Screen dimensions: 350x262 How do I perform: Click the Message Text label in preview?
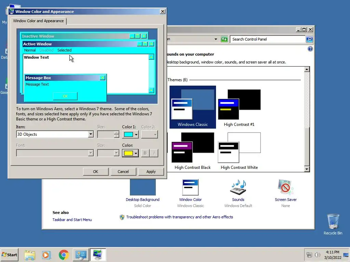(x=37, y=84)
